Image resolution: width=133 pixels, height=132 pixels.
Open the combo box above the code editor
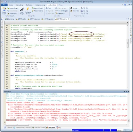click(x=66, y=22)
